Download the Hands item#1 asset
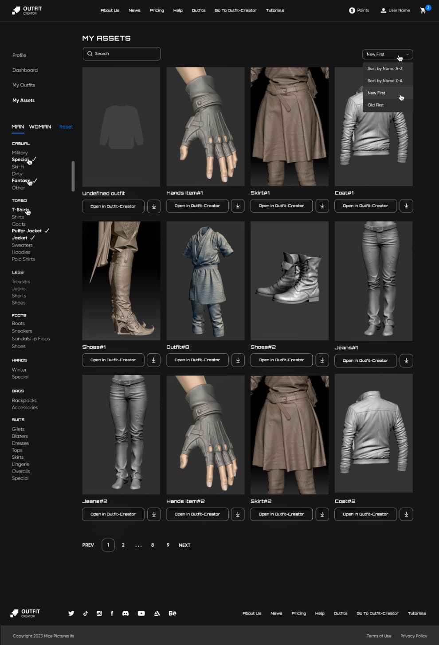The image size is (439, 645). [238, 206]
